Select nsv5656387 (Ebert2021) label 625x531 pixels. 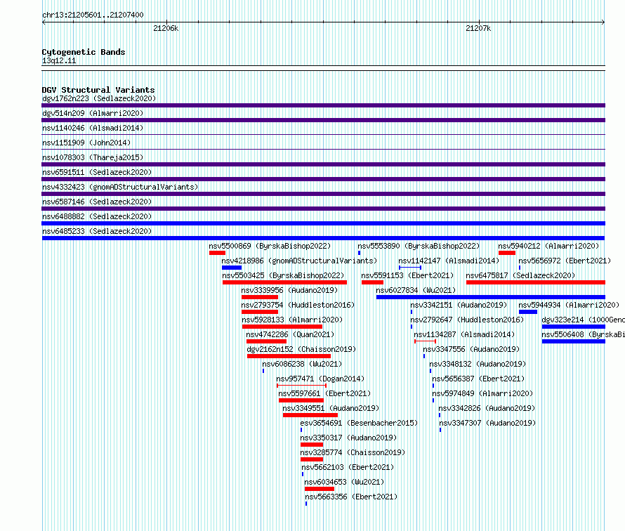pos(478,379)
